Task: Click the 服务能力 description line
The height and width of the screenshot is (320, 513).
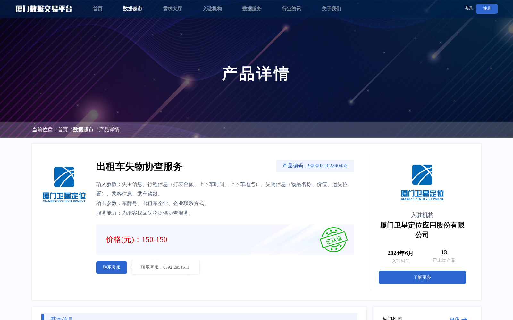Action: (145, 213)
